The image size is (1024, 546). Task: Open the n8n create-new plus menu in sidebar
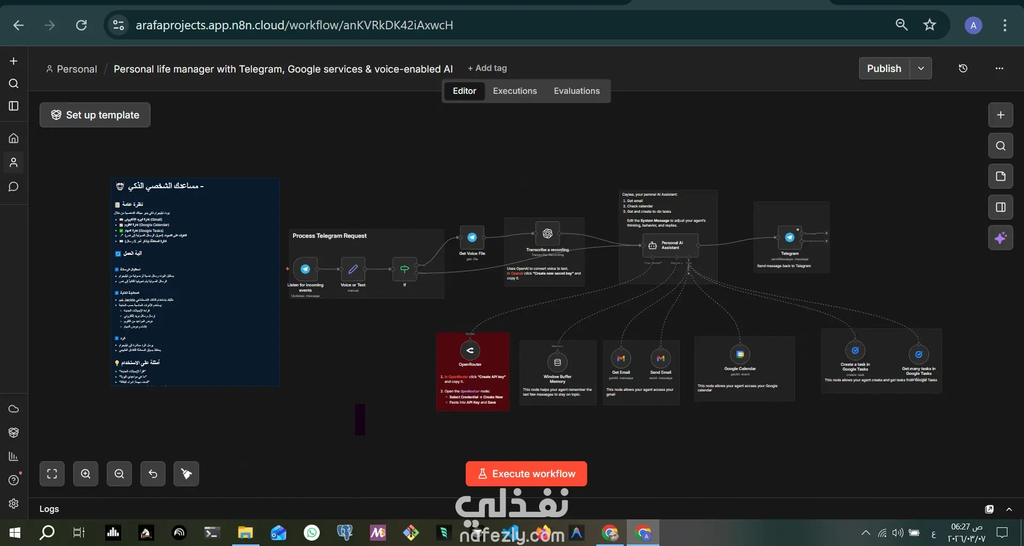(x=14, y=61)
